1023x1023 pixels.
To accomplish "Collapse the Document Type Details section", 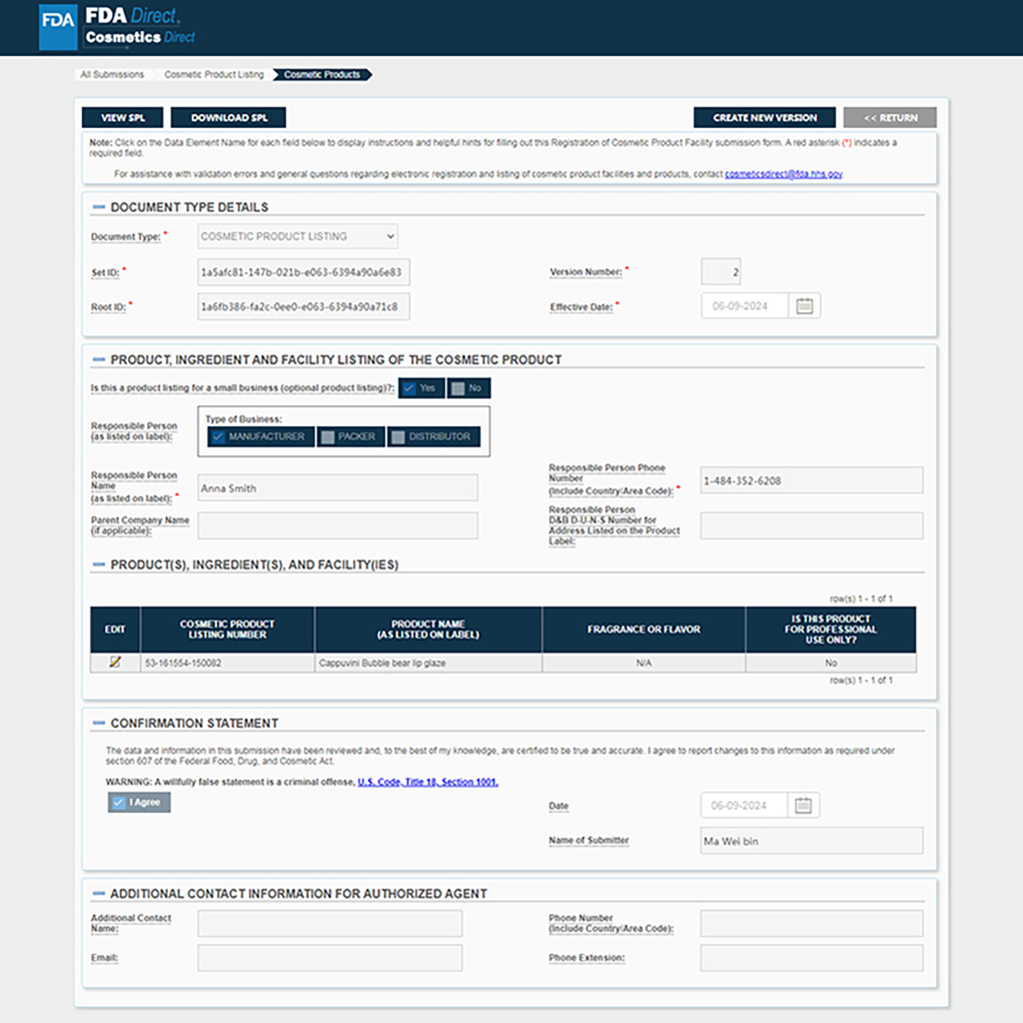I will pos(98,207).
